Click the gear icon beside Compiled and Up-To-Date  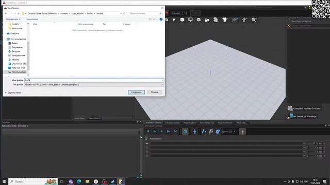pyautogui.click(x=290, y=108)
